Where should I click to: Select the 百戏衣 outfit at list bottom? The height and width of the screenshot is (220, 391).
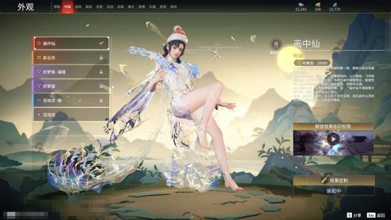click(x=71, y=115)
